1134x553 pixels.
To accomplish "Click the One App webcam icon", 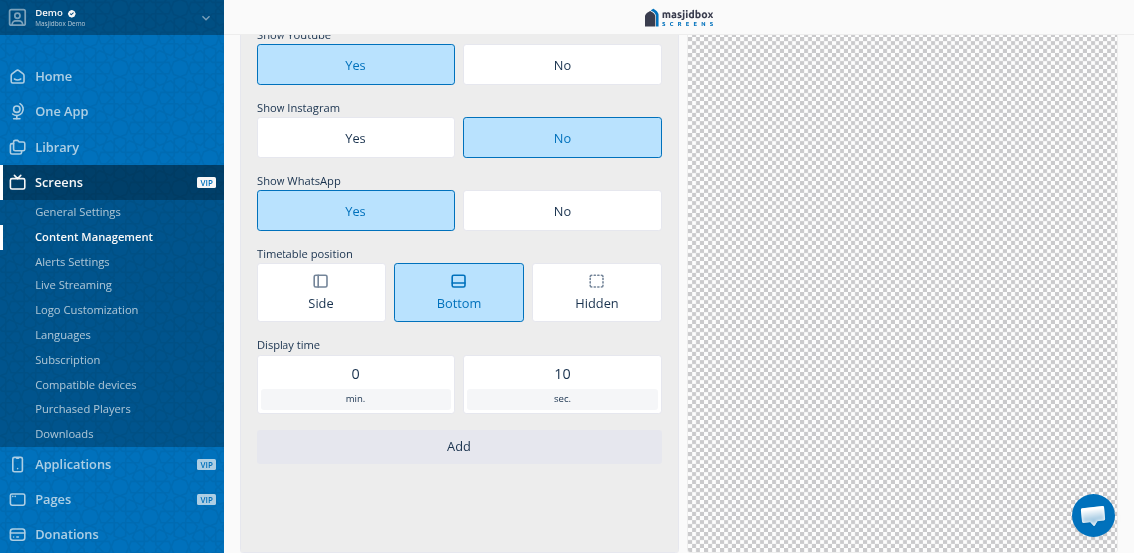I will 17,112.
